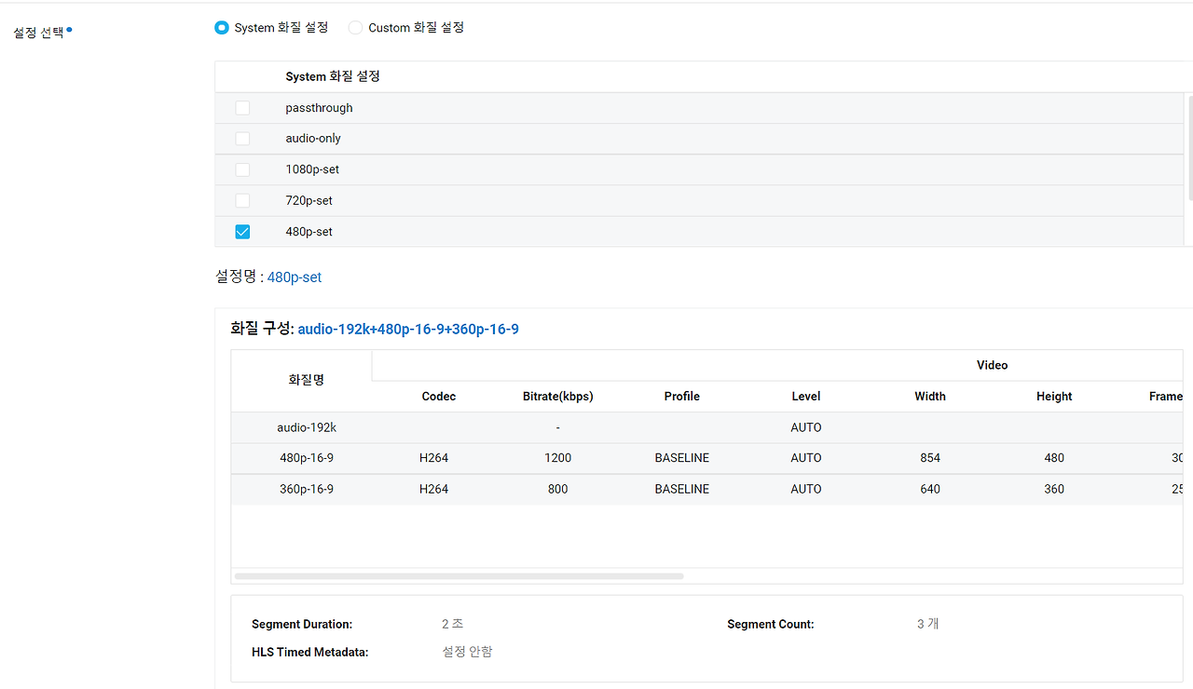The height and width of the screenshot is (689, 1193).
Task: Select the 480p-16-9 row name cell
Action: [x=307, y=458]
